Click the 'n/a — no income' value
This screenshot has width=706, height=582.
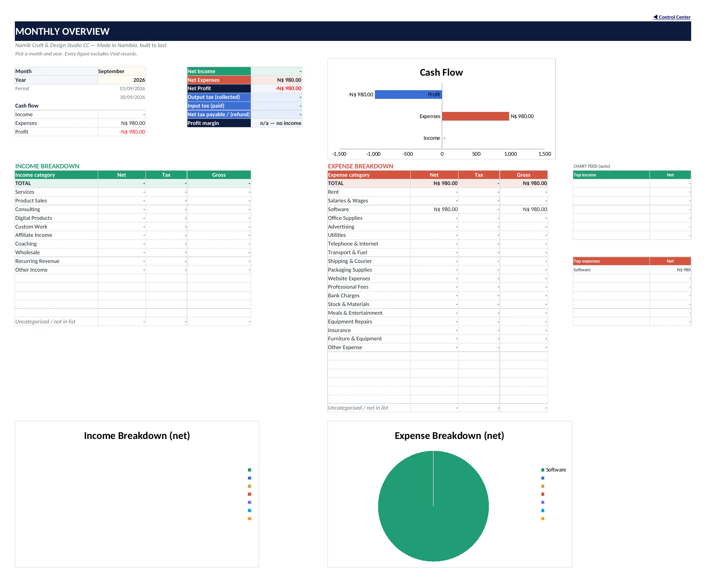[x=280, y=123]
